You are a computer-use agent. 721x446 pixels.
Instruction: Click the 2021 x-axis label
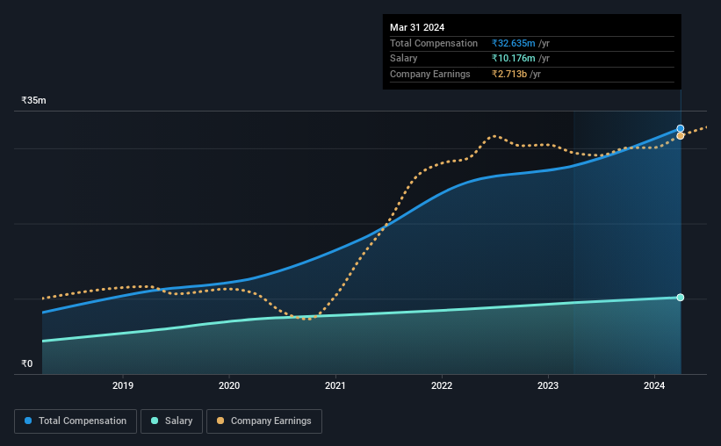(335, 385)
